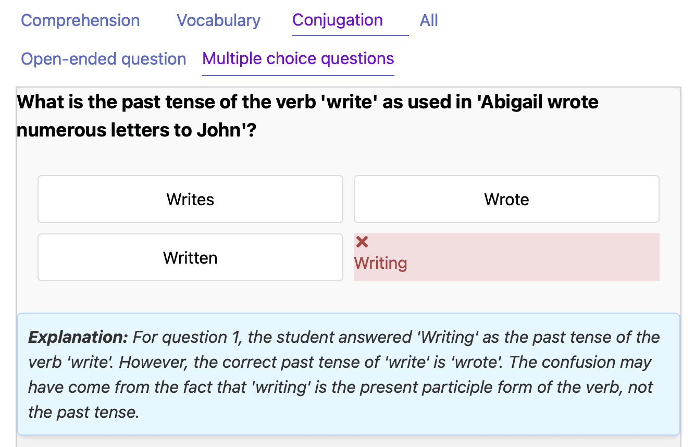Screen dimensions: 695x447
Task: Click the bold 'Explanation:' label
Action: [78, 337]
